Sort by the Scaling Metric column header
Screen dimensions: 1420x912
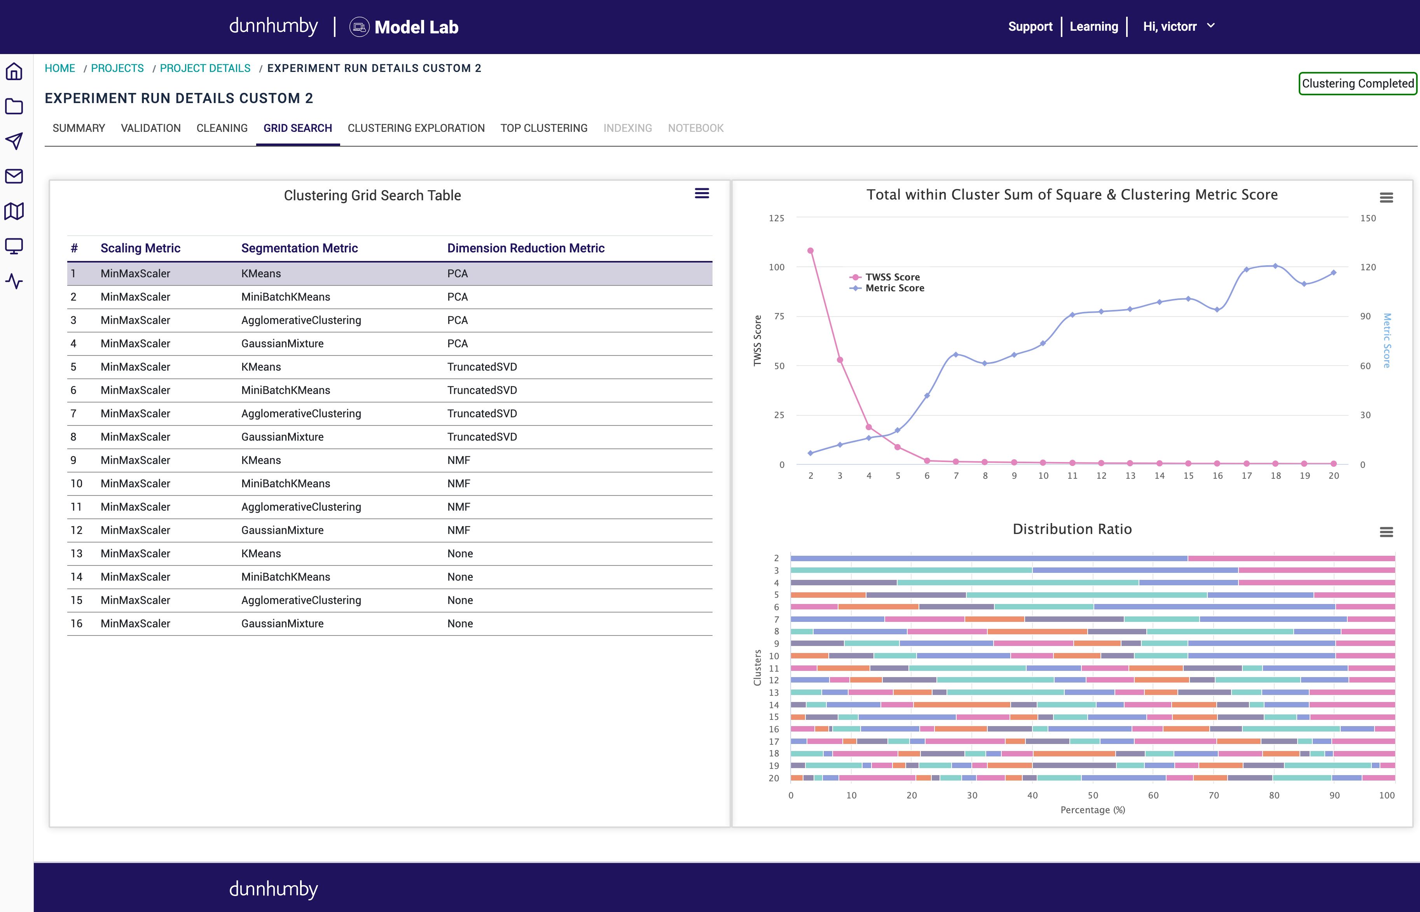pos(140,248)
